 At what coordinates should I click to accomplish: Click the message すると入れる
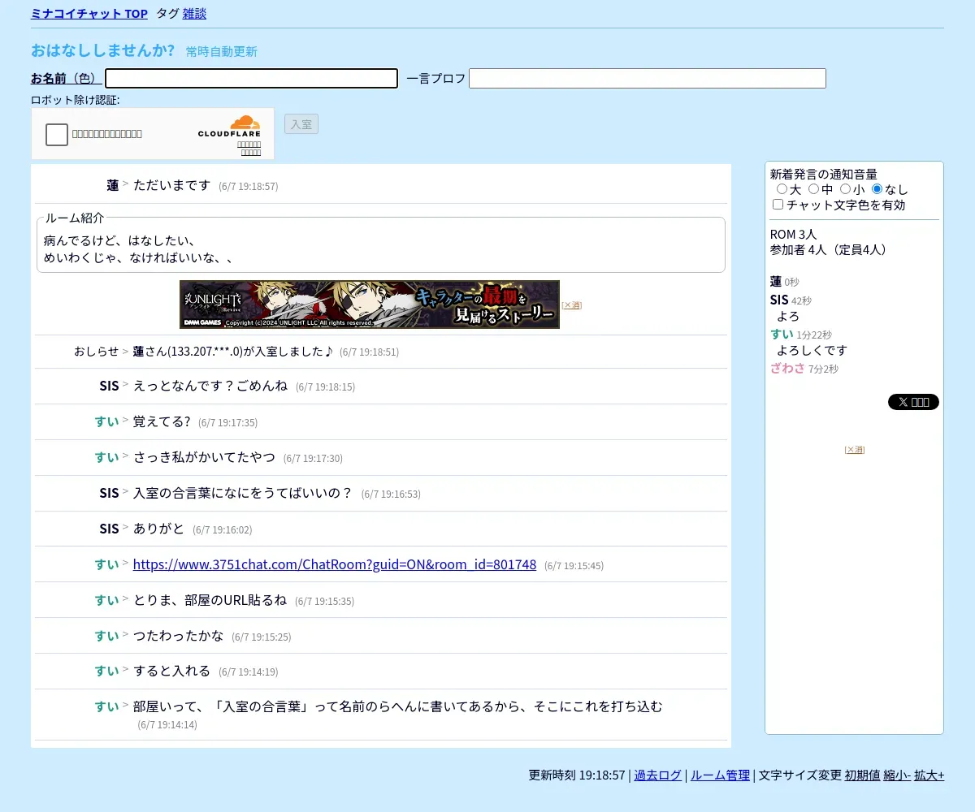pos(172,671)
